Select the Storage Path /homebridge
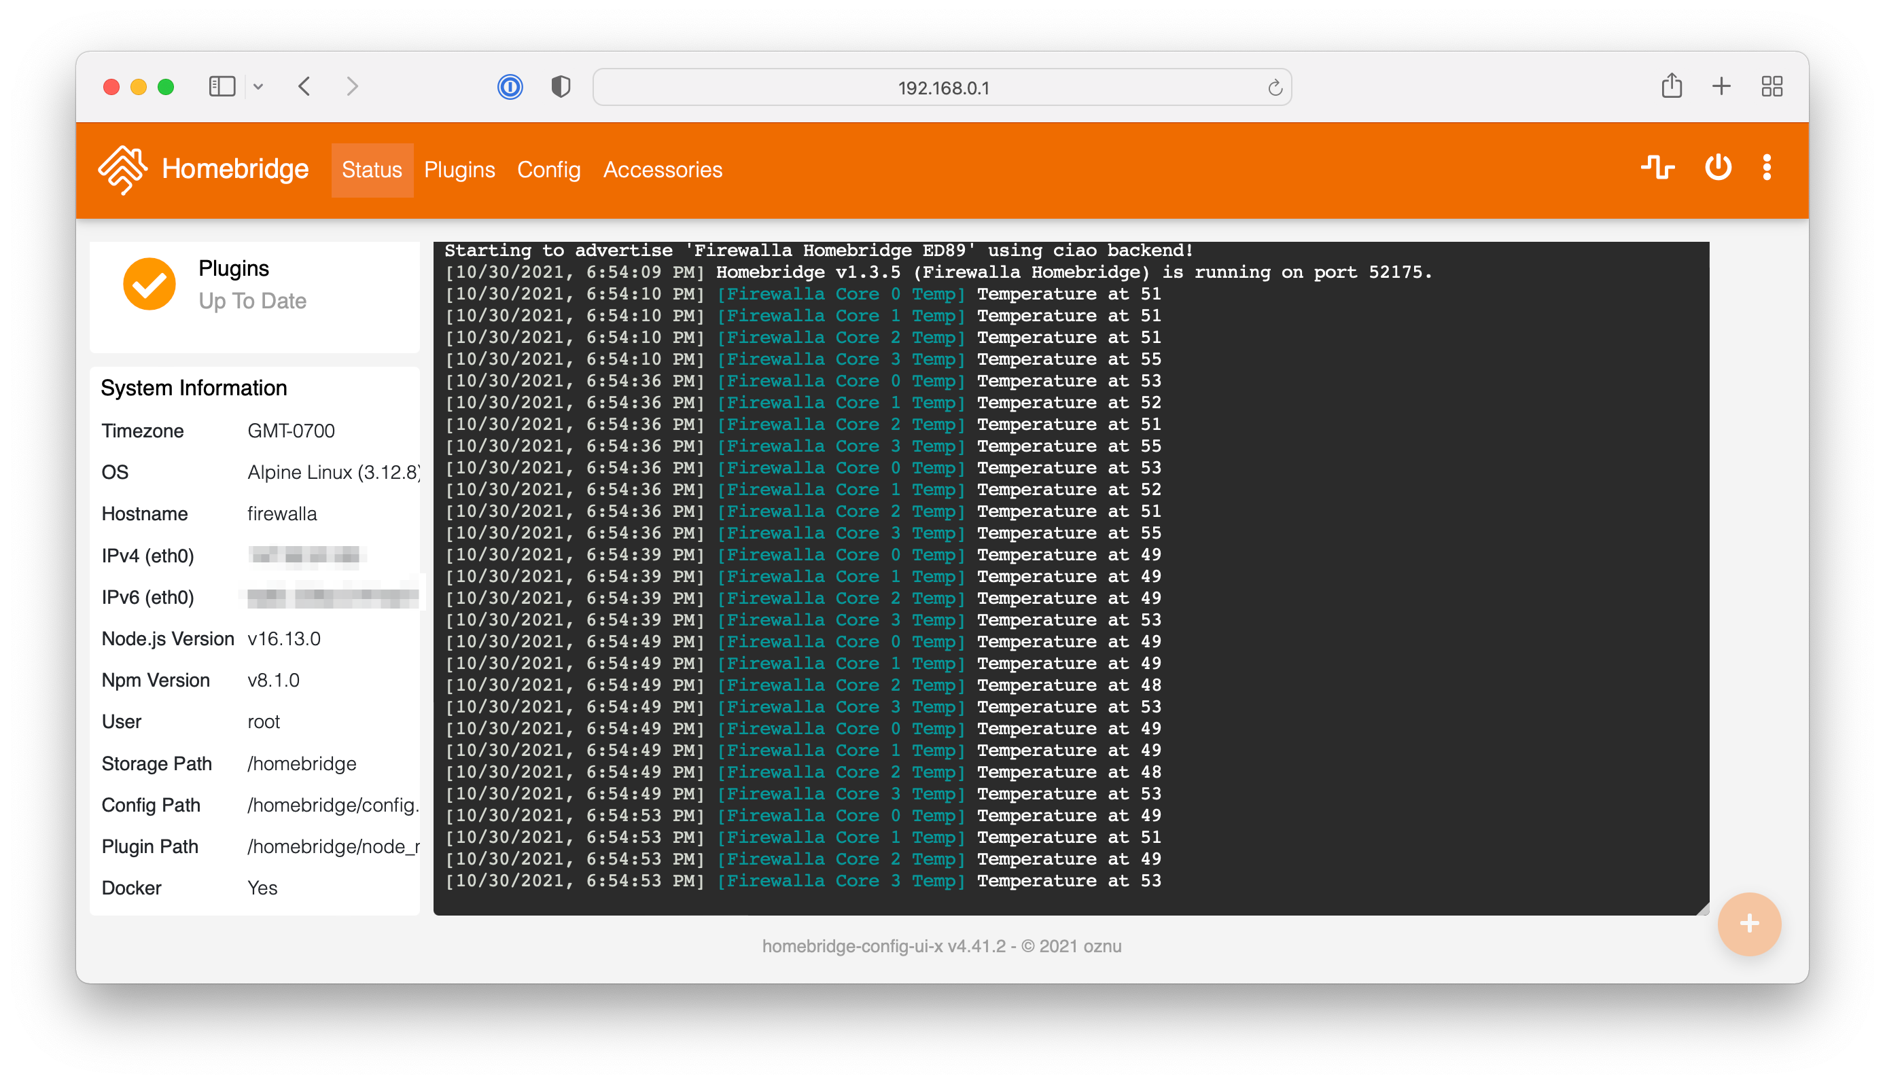Viewport: 1885px width, 1084px height. tap(302, 763)
